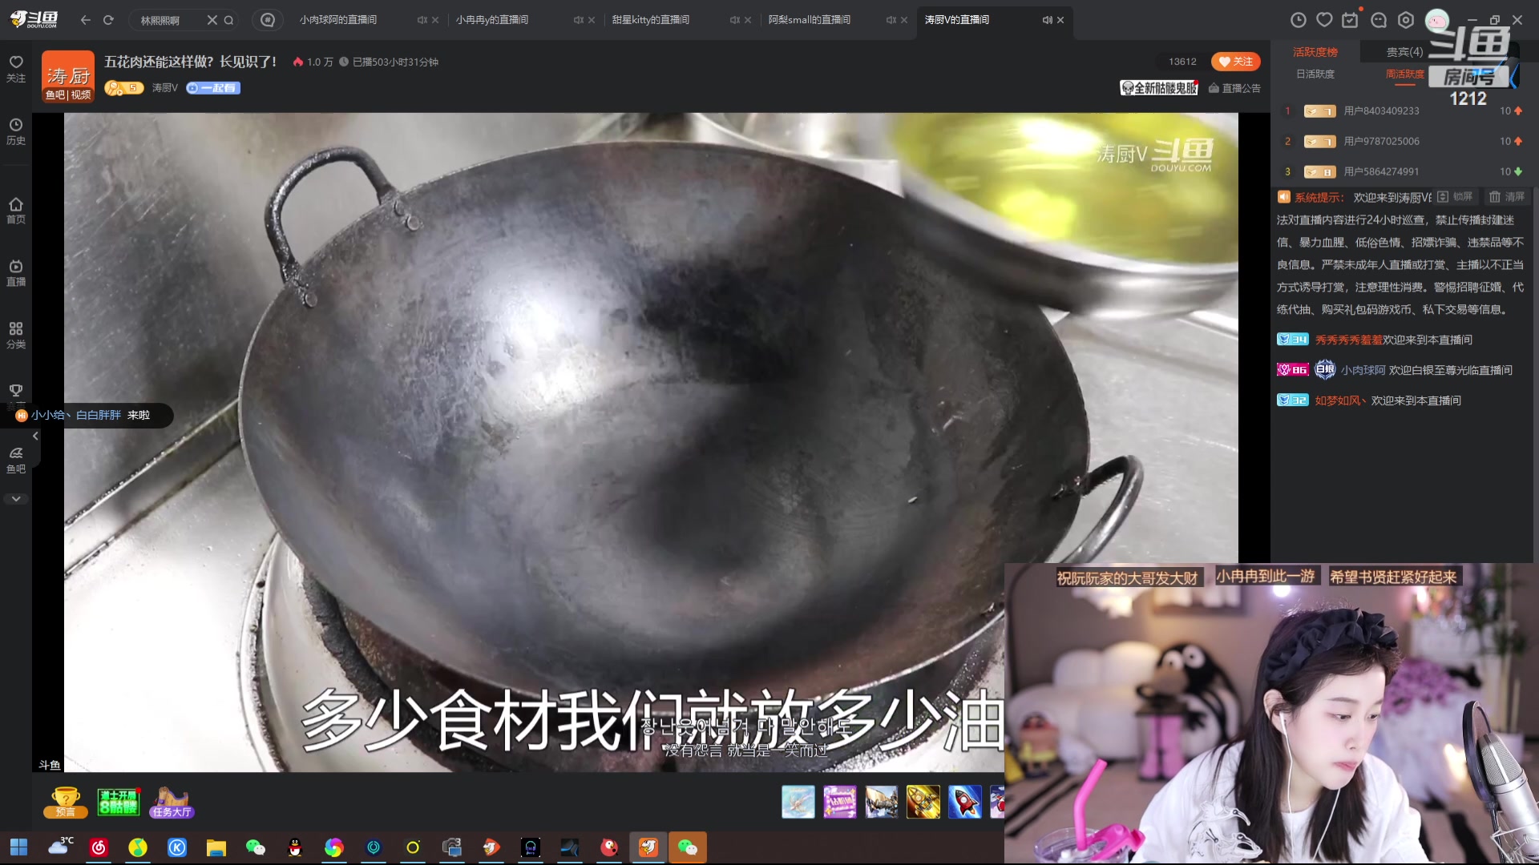Open the 鱼吧 panel from the sidebar
Image resolution: width=1539 pixels, height=865 pixels.
pyautogui.click(x=15, y=459)
